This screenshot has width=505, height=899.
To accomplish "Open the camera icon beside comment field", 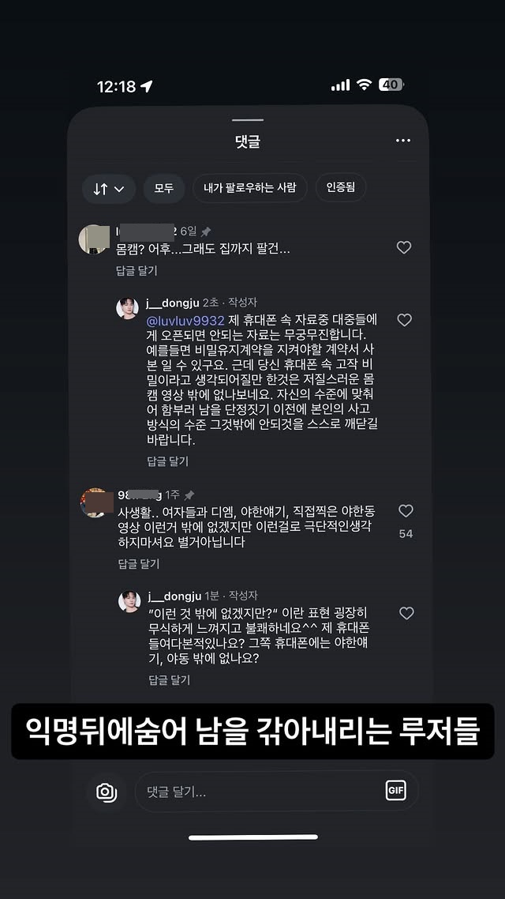I will point(107,792).
